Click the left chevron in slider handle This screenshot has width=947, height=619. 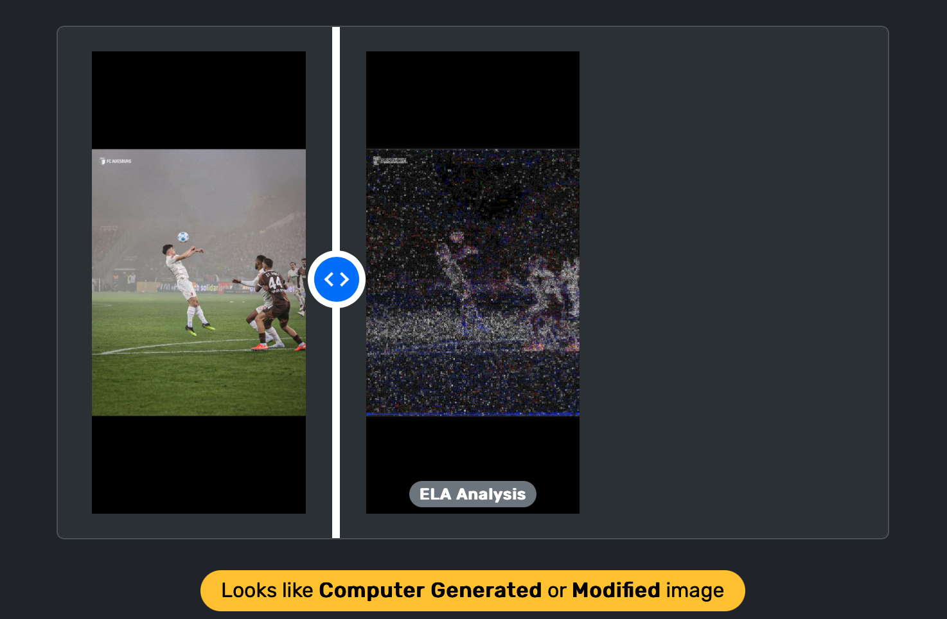point(329,279)
